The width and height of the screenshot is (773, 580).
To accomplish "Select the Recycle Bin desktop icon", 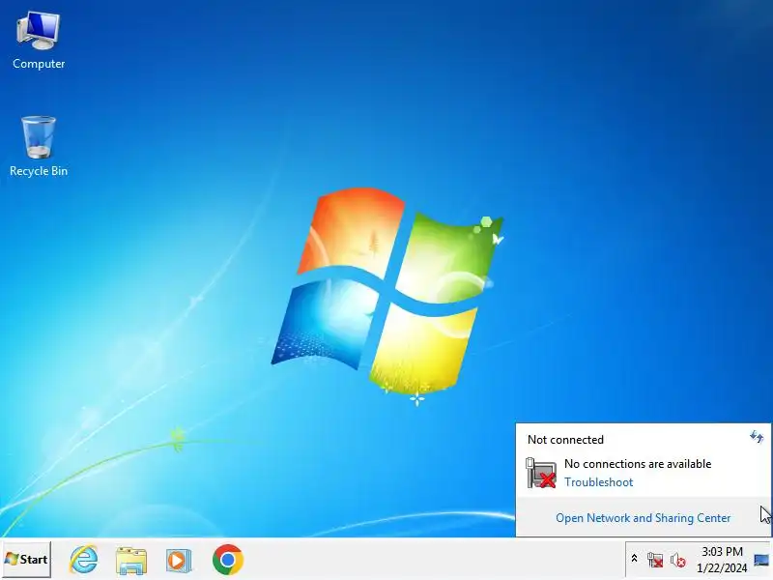I will point(39,146).
